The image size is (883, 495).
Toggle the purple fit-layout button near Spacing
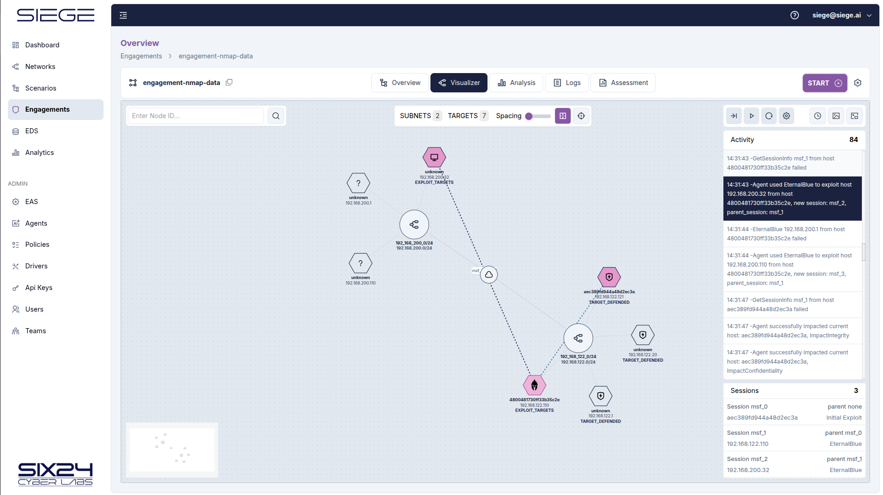563,116
